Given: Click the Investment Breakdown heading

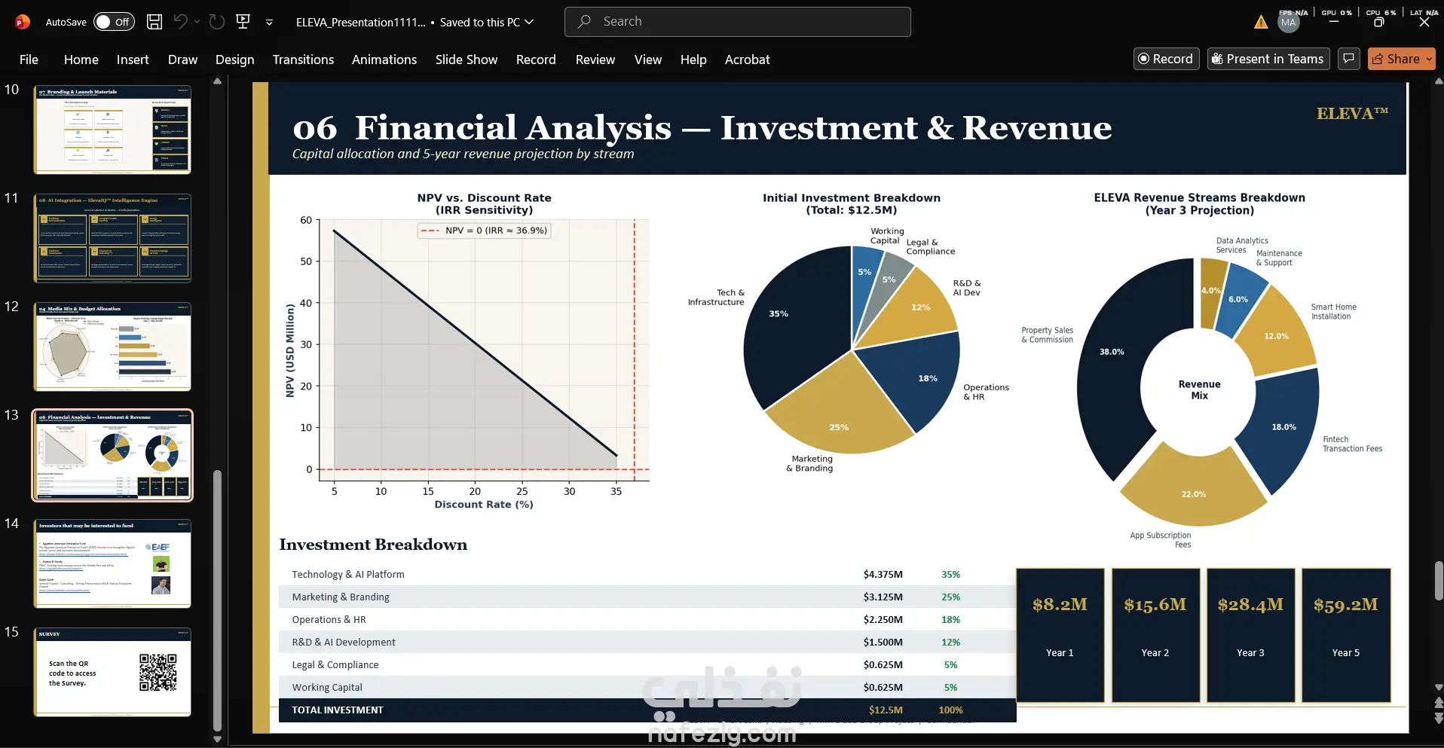Looking at the screenshot, I should coord(373,545).
